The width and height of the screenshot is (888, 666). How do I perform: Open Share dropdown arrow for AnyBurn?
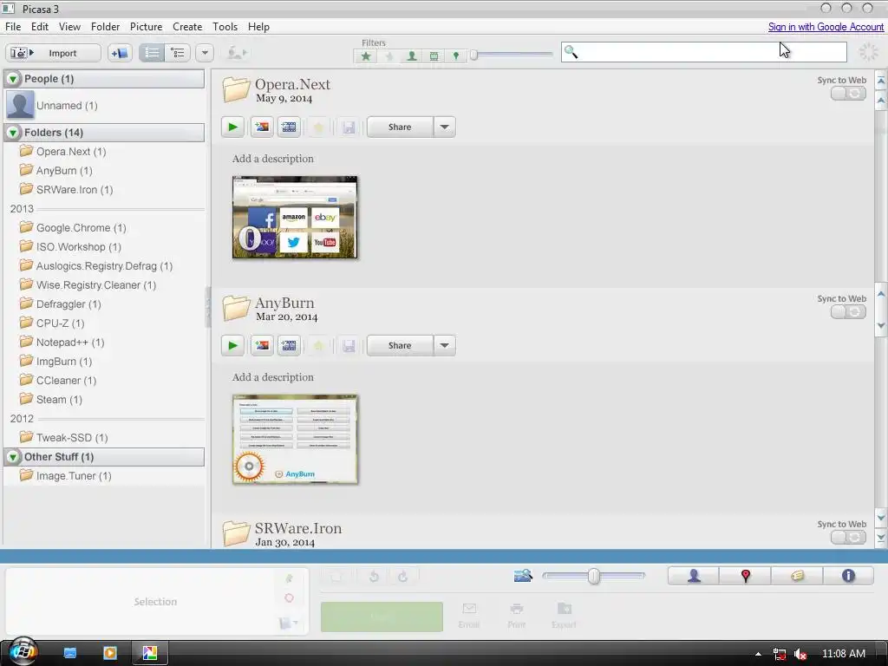(445, 345)
